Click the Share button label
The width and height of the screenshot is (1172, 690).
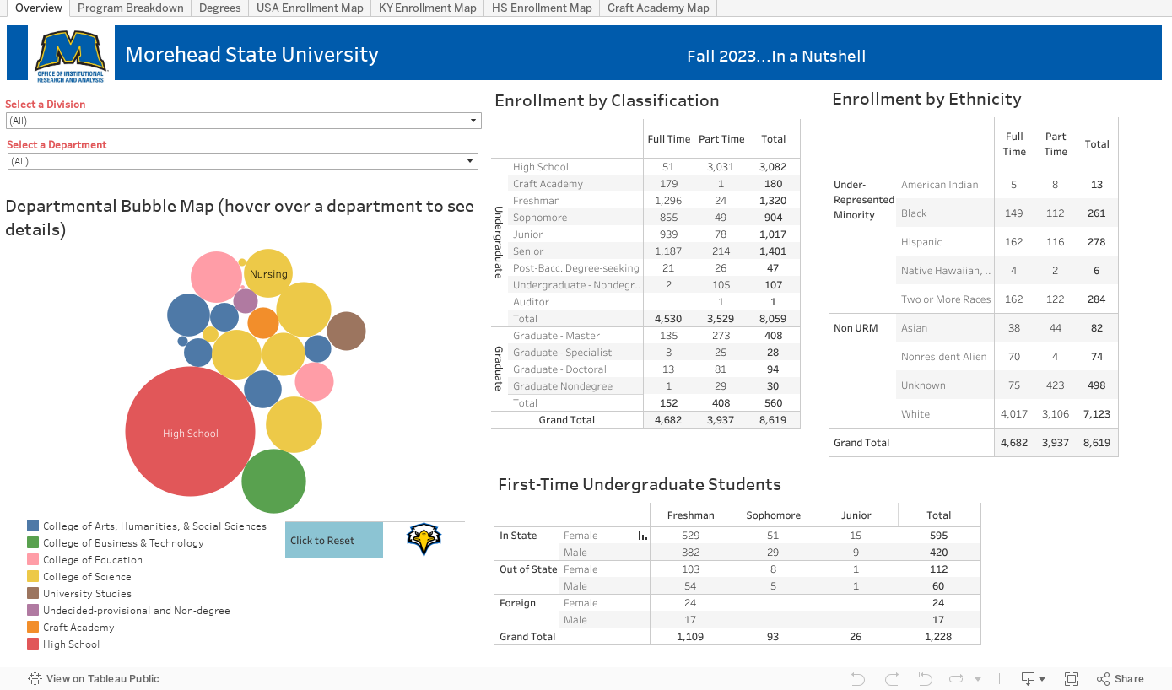point(1129,678)
